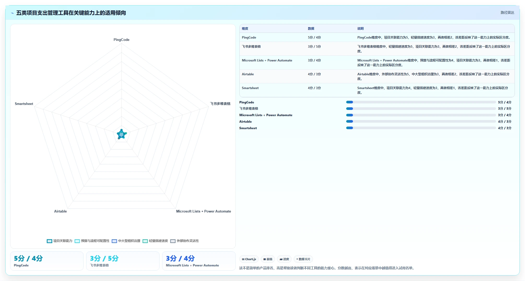The image size is (525, 281).
Task: Click the PingCode progress bar
Action: coord(421,102)
